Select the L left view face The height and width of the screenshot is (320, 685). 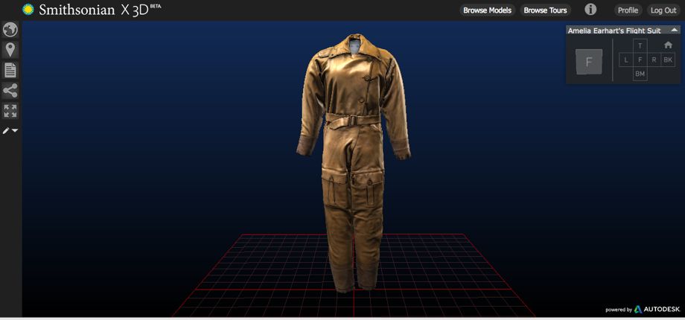point(626,60)
